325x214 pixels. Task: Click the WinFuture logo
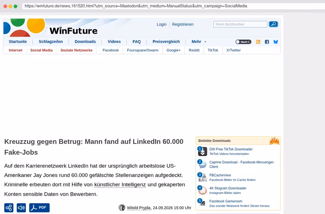pos(50,28)
